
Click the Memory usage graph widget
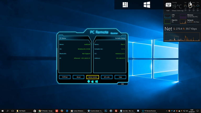[x=183, y=16]
